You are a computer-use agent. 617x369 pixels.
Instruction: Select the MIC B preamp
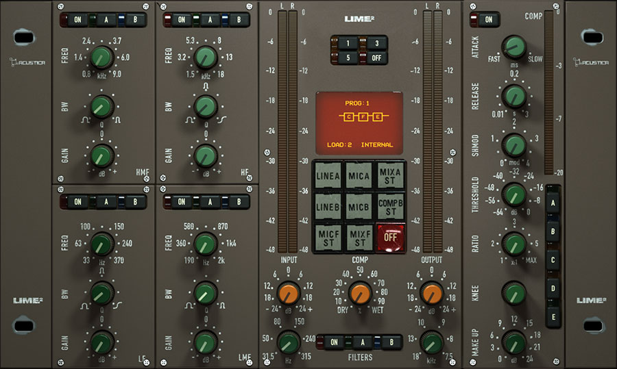coord(359,206)
